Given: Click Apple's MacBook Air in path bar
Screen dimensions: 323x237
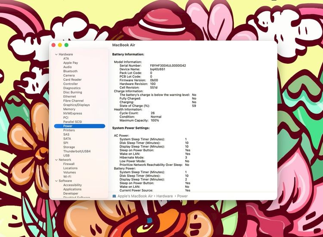Looking at the screenshot, I should coord(135,196).
